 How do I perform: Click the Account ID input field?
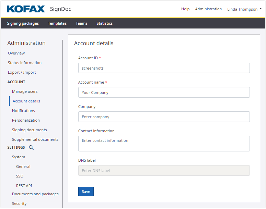[x=164, y=68]
